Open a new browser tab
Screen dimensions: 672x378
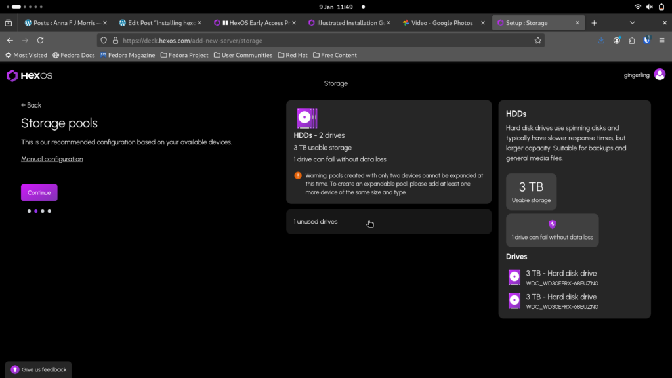(x=594, y=23)
